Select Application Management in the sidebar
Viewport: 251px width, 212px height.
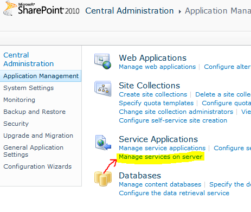point(41,76)
